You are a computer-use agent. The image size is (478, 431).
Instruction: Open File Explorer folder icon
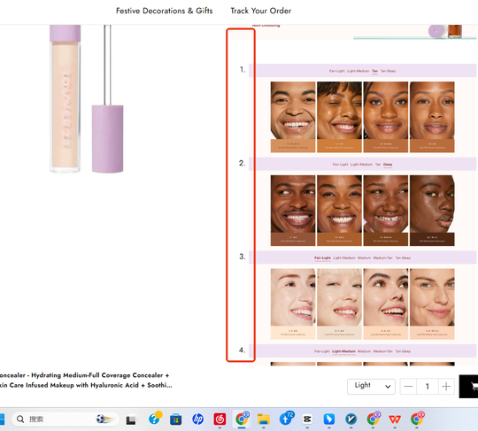click(264, 419)
